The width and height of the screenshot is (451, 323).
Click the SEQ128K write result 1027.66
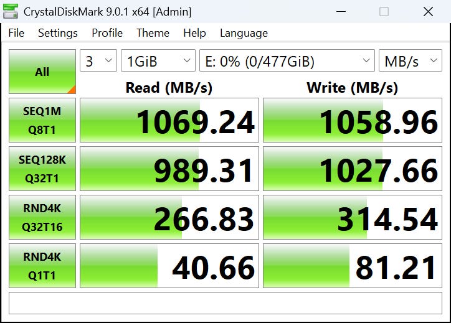(353, 169)
